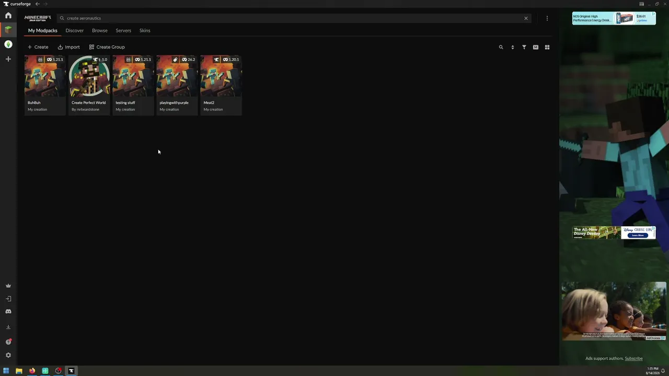669x376 pixels.
Task: Toggle the M view button in toolbar
Action: coord(536,47)
